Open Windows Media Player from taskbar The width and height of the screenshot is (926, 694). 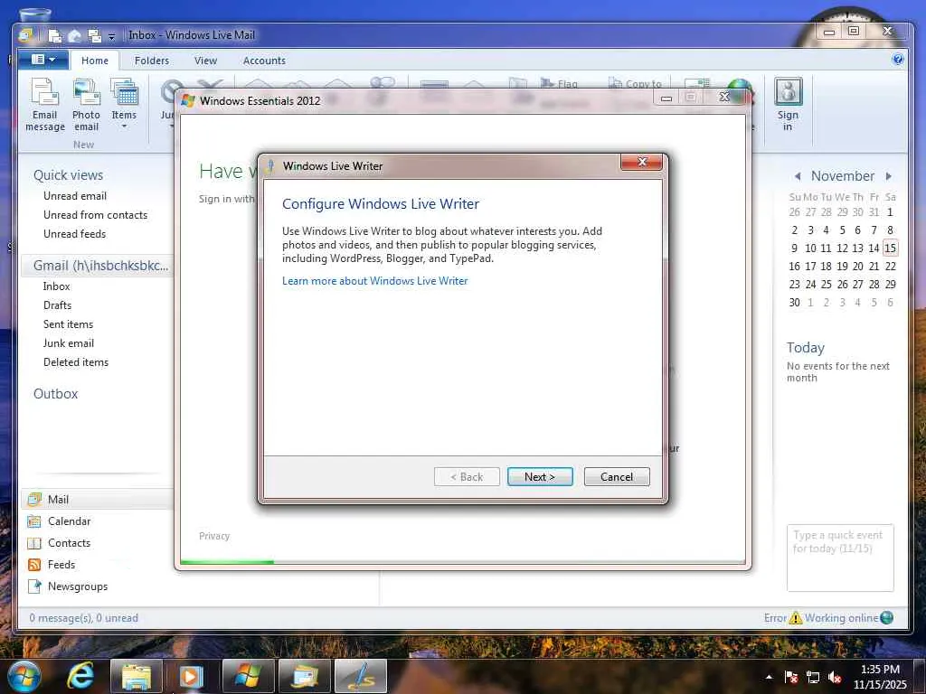(x=190, y=676)
